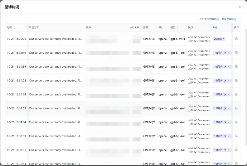Click GPT账号1 in 16:33:01 row
Screen dimensions: 247x166
click(149, 150)
